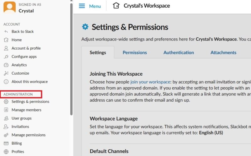Switch to the Permissions tab
Screen dimensions: 251x156
[135, 52]
